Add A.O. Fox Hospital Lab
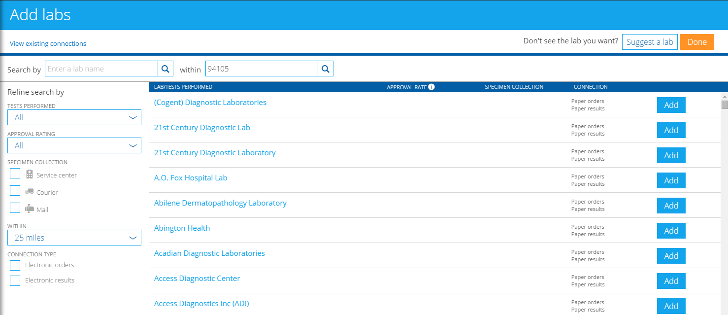The image size is (728, 315). pos(671,180)
